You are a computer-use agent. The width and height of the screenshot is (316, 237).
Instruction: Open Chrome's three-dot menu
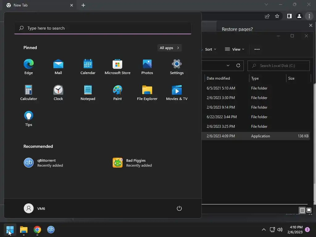(309, 16)
